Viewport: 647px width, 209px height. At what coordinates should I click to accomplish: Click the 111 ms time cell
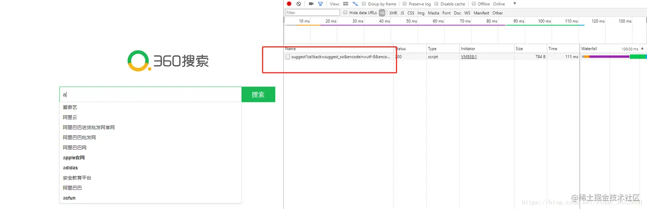(x=571, y=57)
